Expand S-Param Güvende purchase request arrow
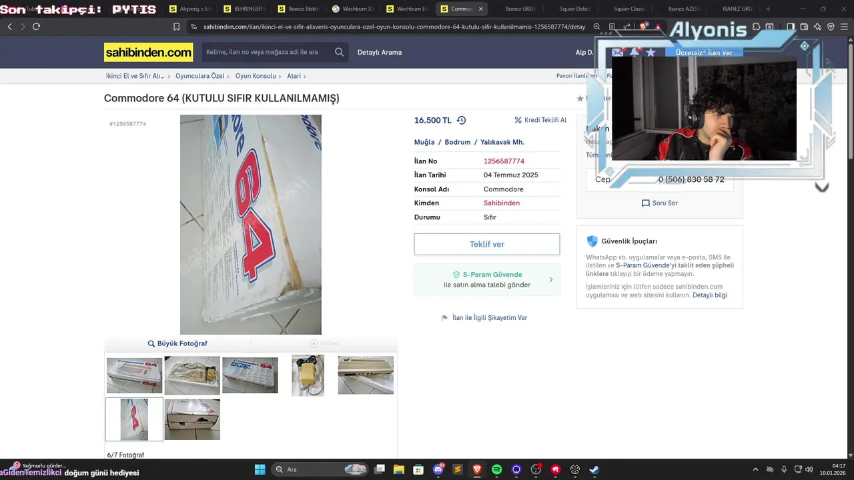Viewport: 854px width, 480px height. (x=550, y=279)
